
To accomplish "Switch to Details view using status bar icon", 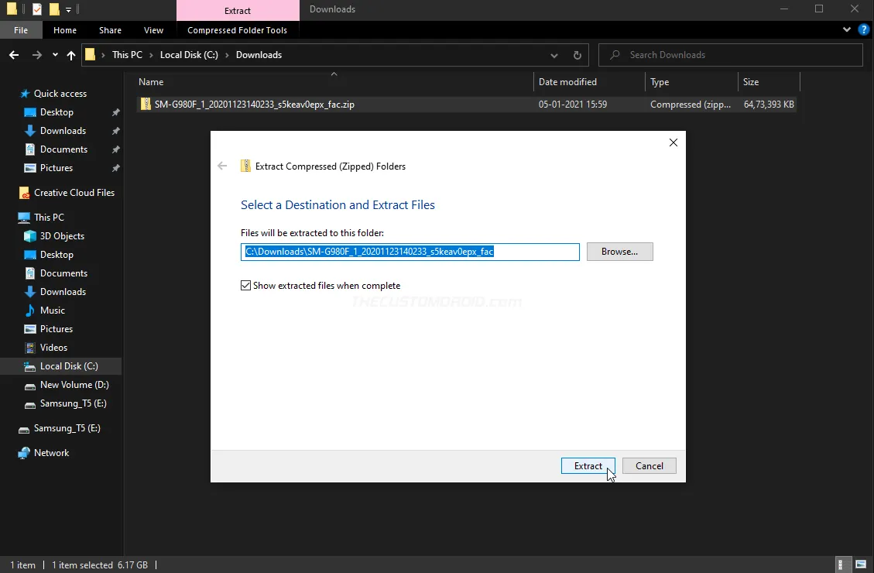I will coord(841,564).
